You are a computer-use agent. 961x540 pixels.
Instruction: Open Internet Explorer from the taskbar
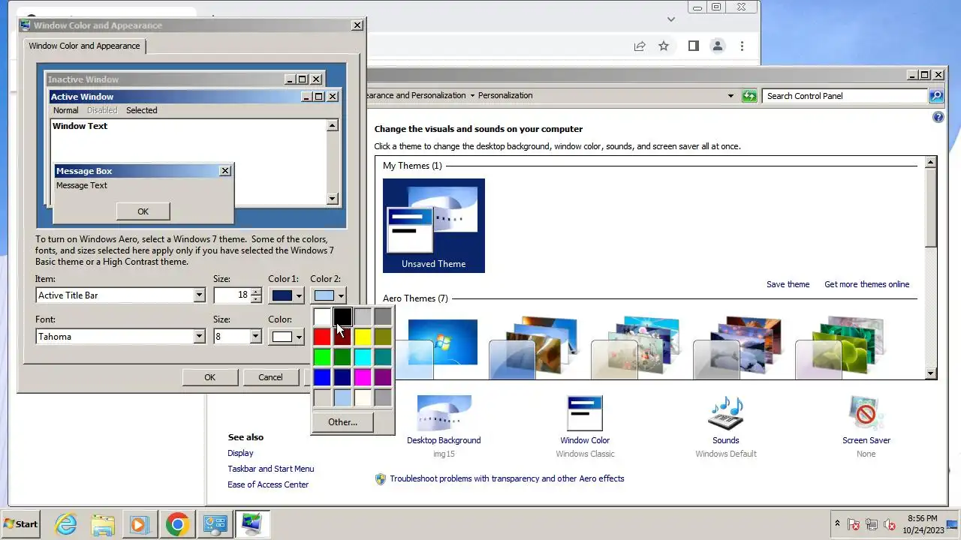66,524
